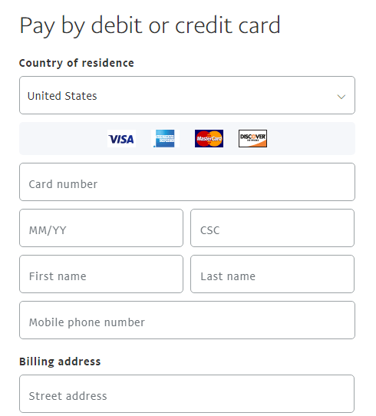The width and height of the screenshot is (376, 416).
Task: Click into the MM/YY expiration field
Action: [x=101, y=228]
